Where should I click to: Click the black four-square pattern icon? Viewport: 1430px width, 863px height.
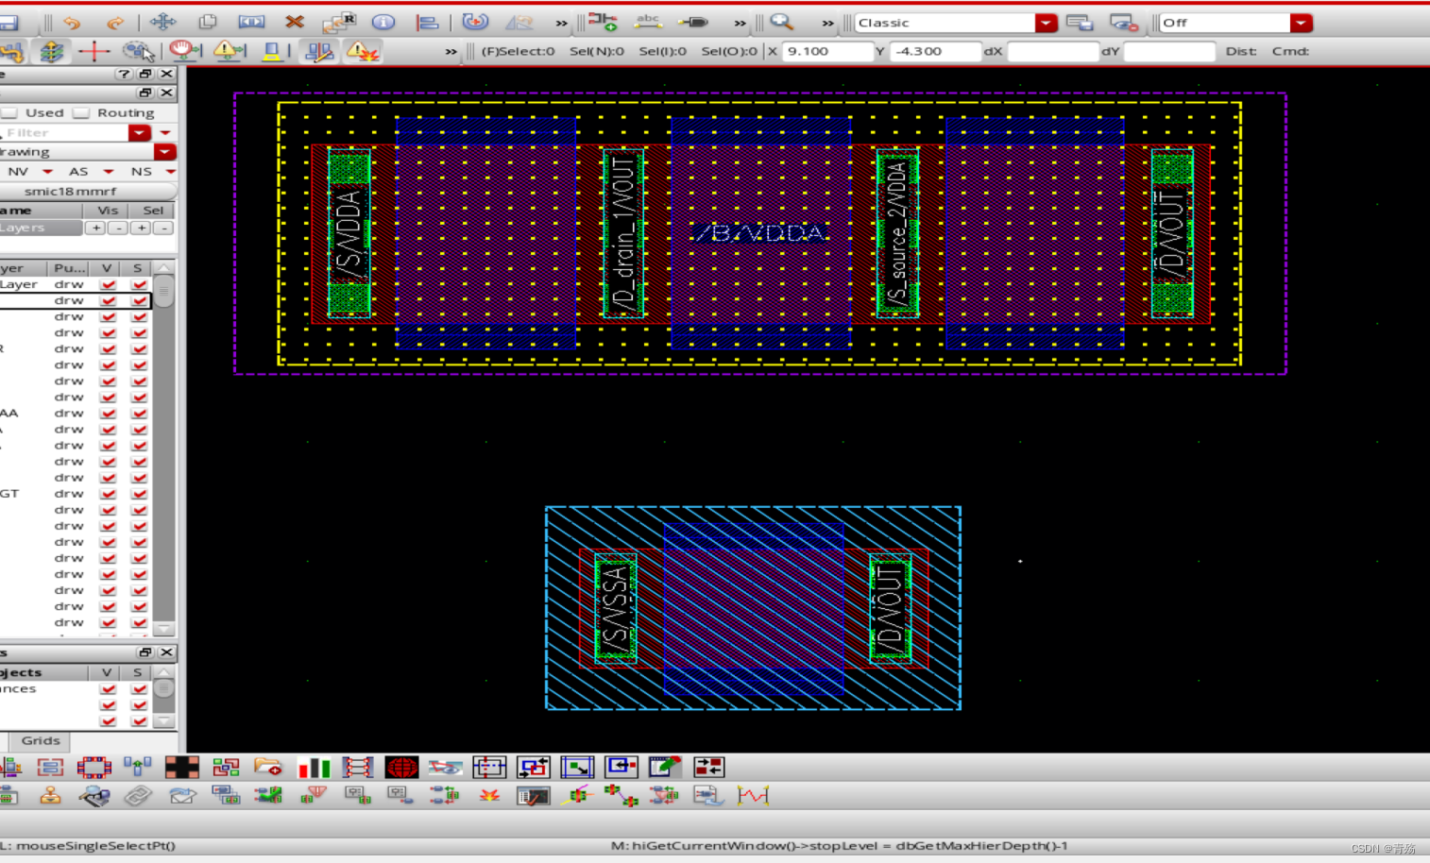tap(181, 768)
